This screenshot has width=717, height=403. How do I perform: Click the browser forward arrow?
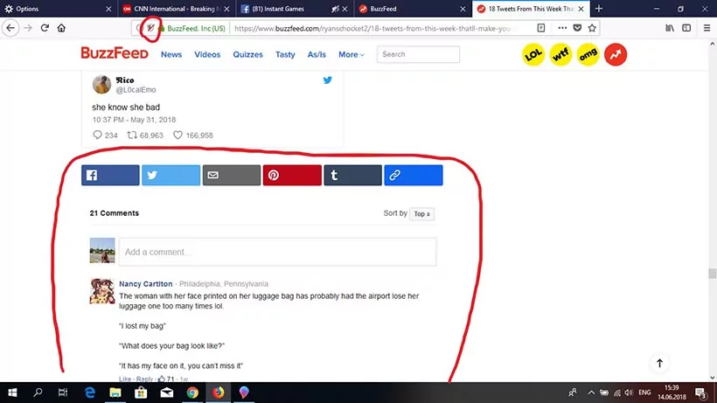click(x=27, y=28)
